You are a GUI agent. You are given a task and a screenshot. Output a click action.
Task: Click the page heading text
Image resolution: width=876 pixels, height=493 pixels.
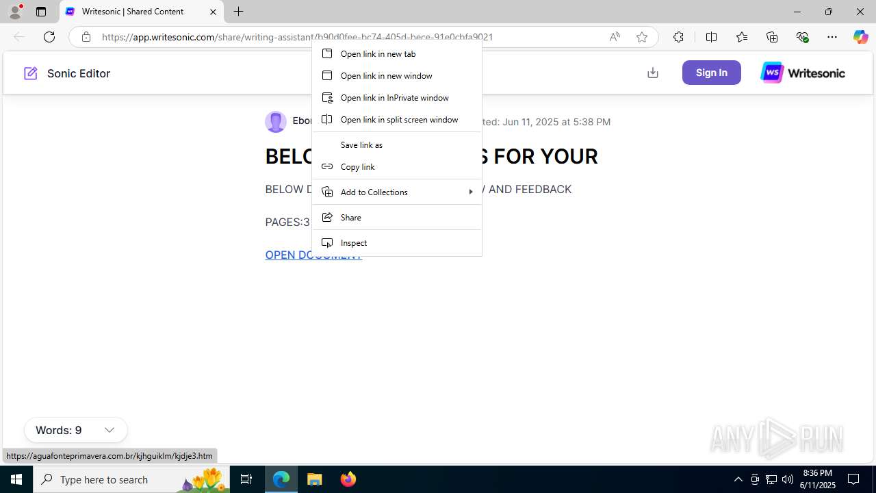tap(431, 156)
